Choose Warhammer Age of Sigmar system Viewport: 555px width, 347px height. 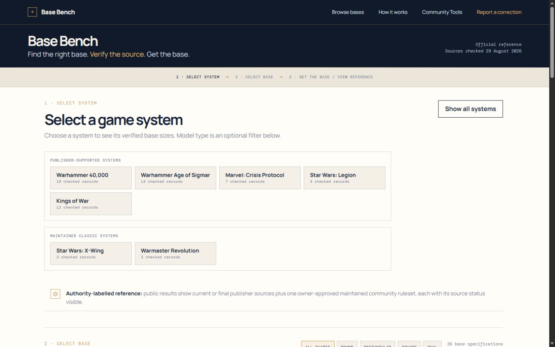(175, 178)
